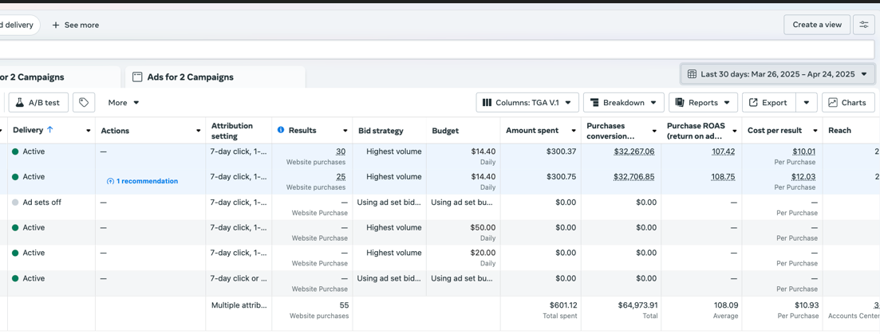
Task: Open date range Last 30 days picker
Action: coord(777,74)
